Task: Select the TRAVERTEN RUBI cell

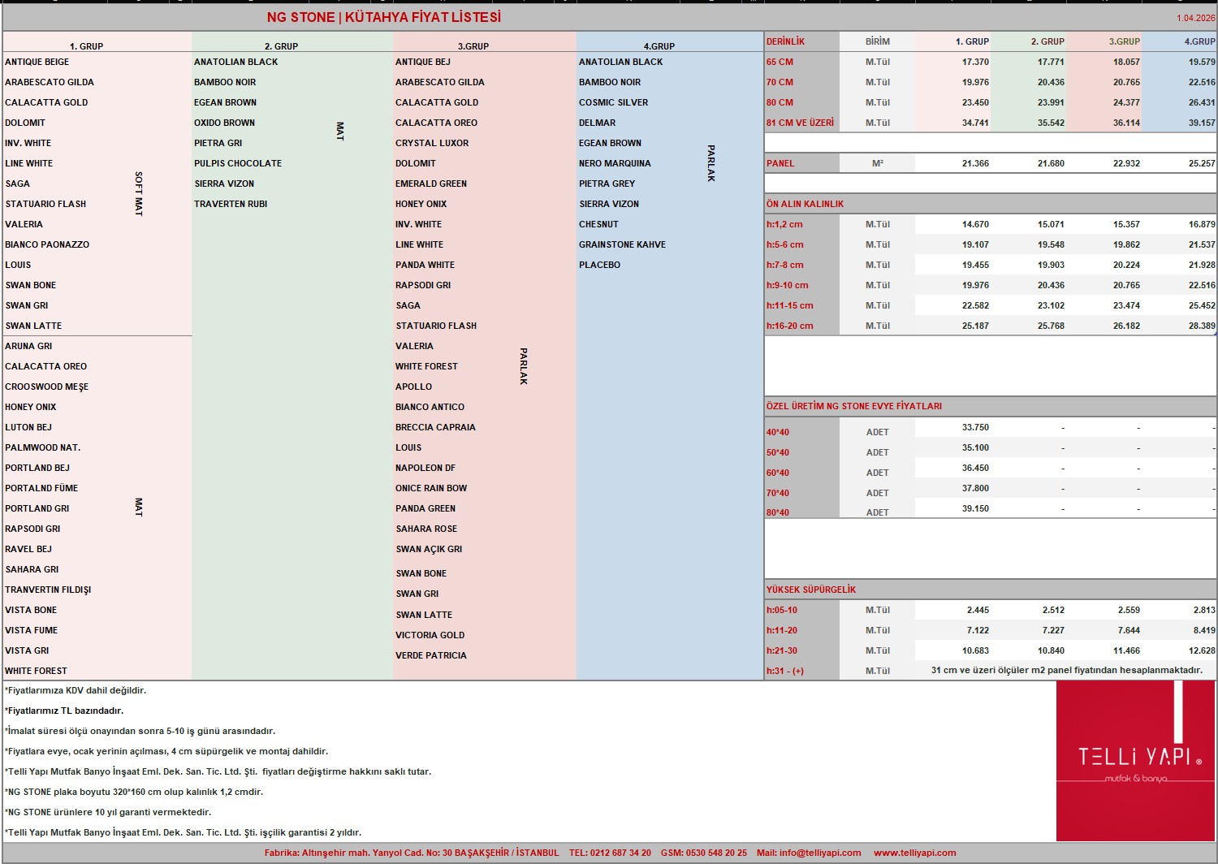Action: click(x=231, y=204)
